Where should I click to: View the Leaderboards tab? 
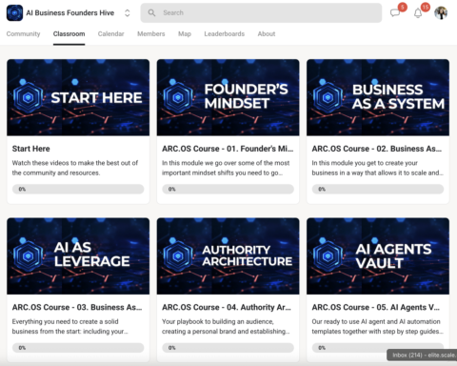[x=224, y=33]
